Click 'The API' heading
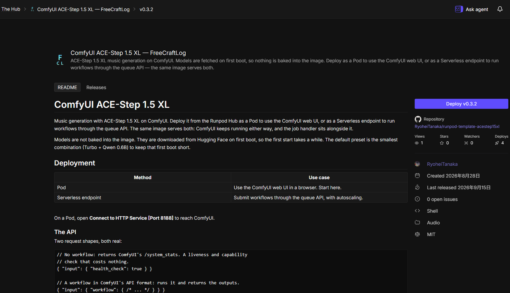This screenshot has height=293, width=510. click(x=65, y=232)
